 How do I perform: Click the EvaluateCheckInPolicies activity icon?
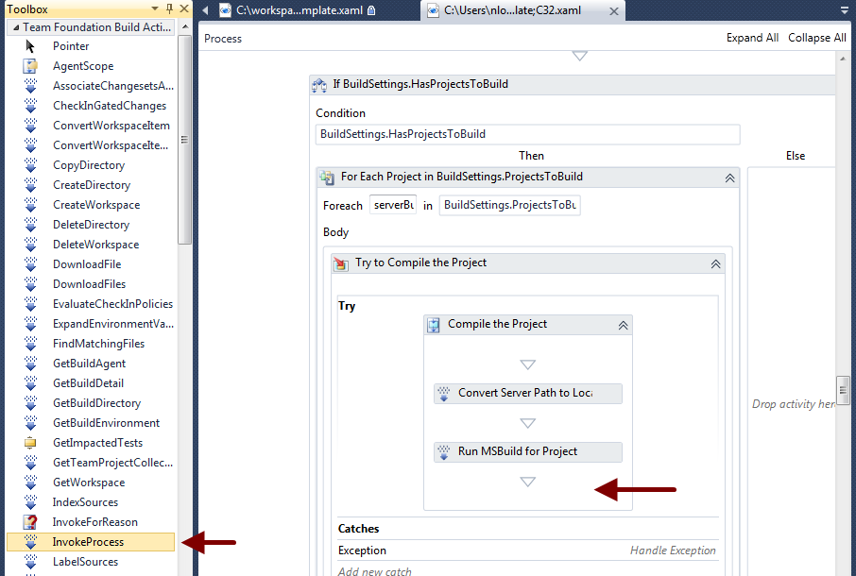click(30, 304)
